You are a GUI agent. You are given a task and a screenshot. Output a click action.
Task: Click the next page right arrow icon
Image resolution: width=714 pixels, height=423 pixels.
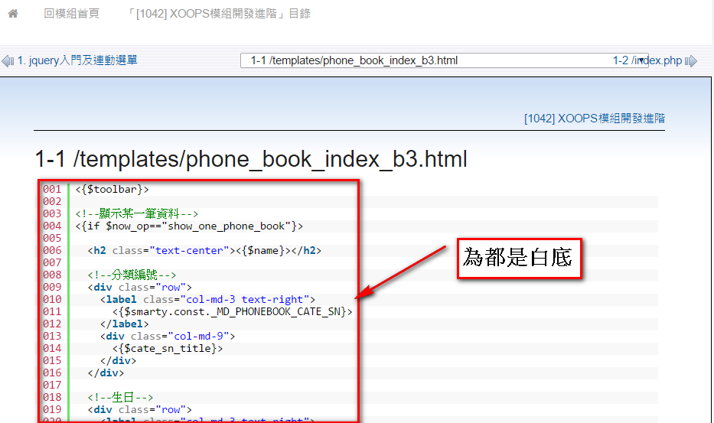coord(691,60)
